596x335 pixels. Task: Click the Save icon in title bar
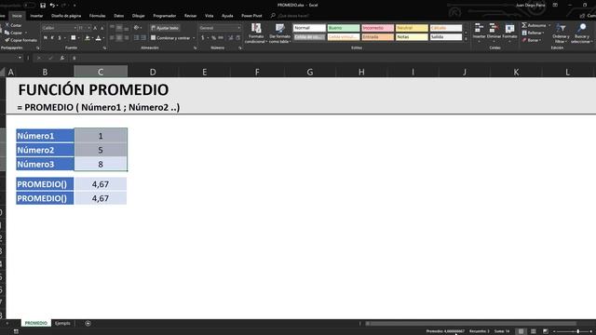tap(43, 6)
